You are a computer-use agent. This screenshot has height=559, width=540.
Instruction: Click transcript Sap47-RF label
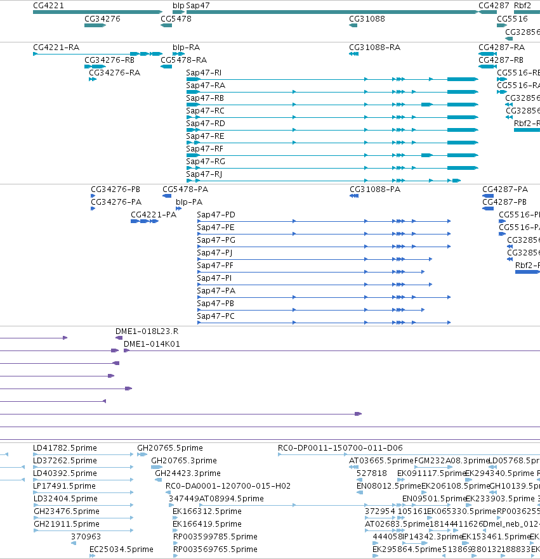tap(204, 149)
